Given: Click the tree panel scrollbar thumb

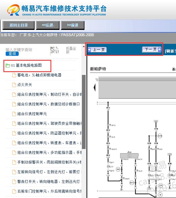Looking at the screenshot, I should tap(84, 112).
